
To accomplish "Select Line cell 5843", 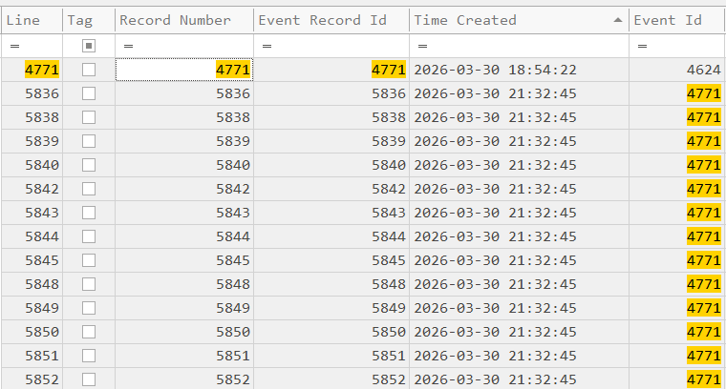I will 32,213.
